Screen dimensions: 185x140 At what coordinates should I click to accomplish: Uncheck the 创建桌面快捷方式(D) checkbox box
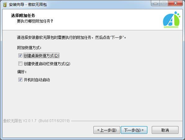(x=20, y=55)
